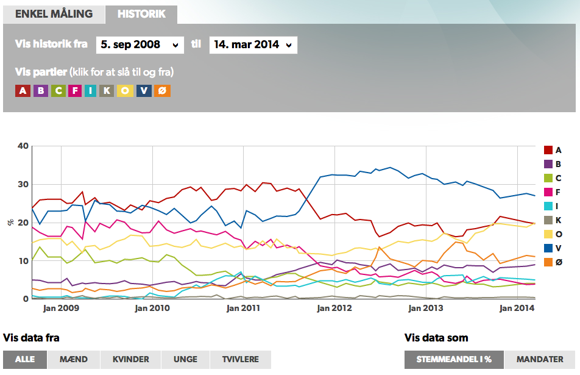Toggle party O yellow square icon
Image resolution: width=580 pixels, height=375 pixels.
click(x=125, y=91)
